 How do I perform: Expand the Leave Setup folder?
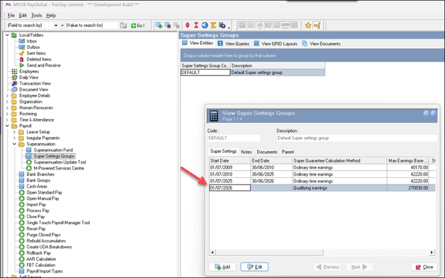click(15, 132)
